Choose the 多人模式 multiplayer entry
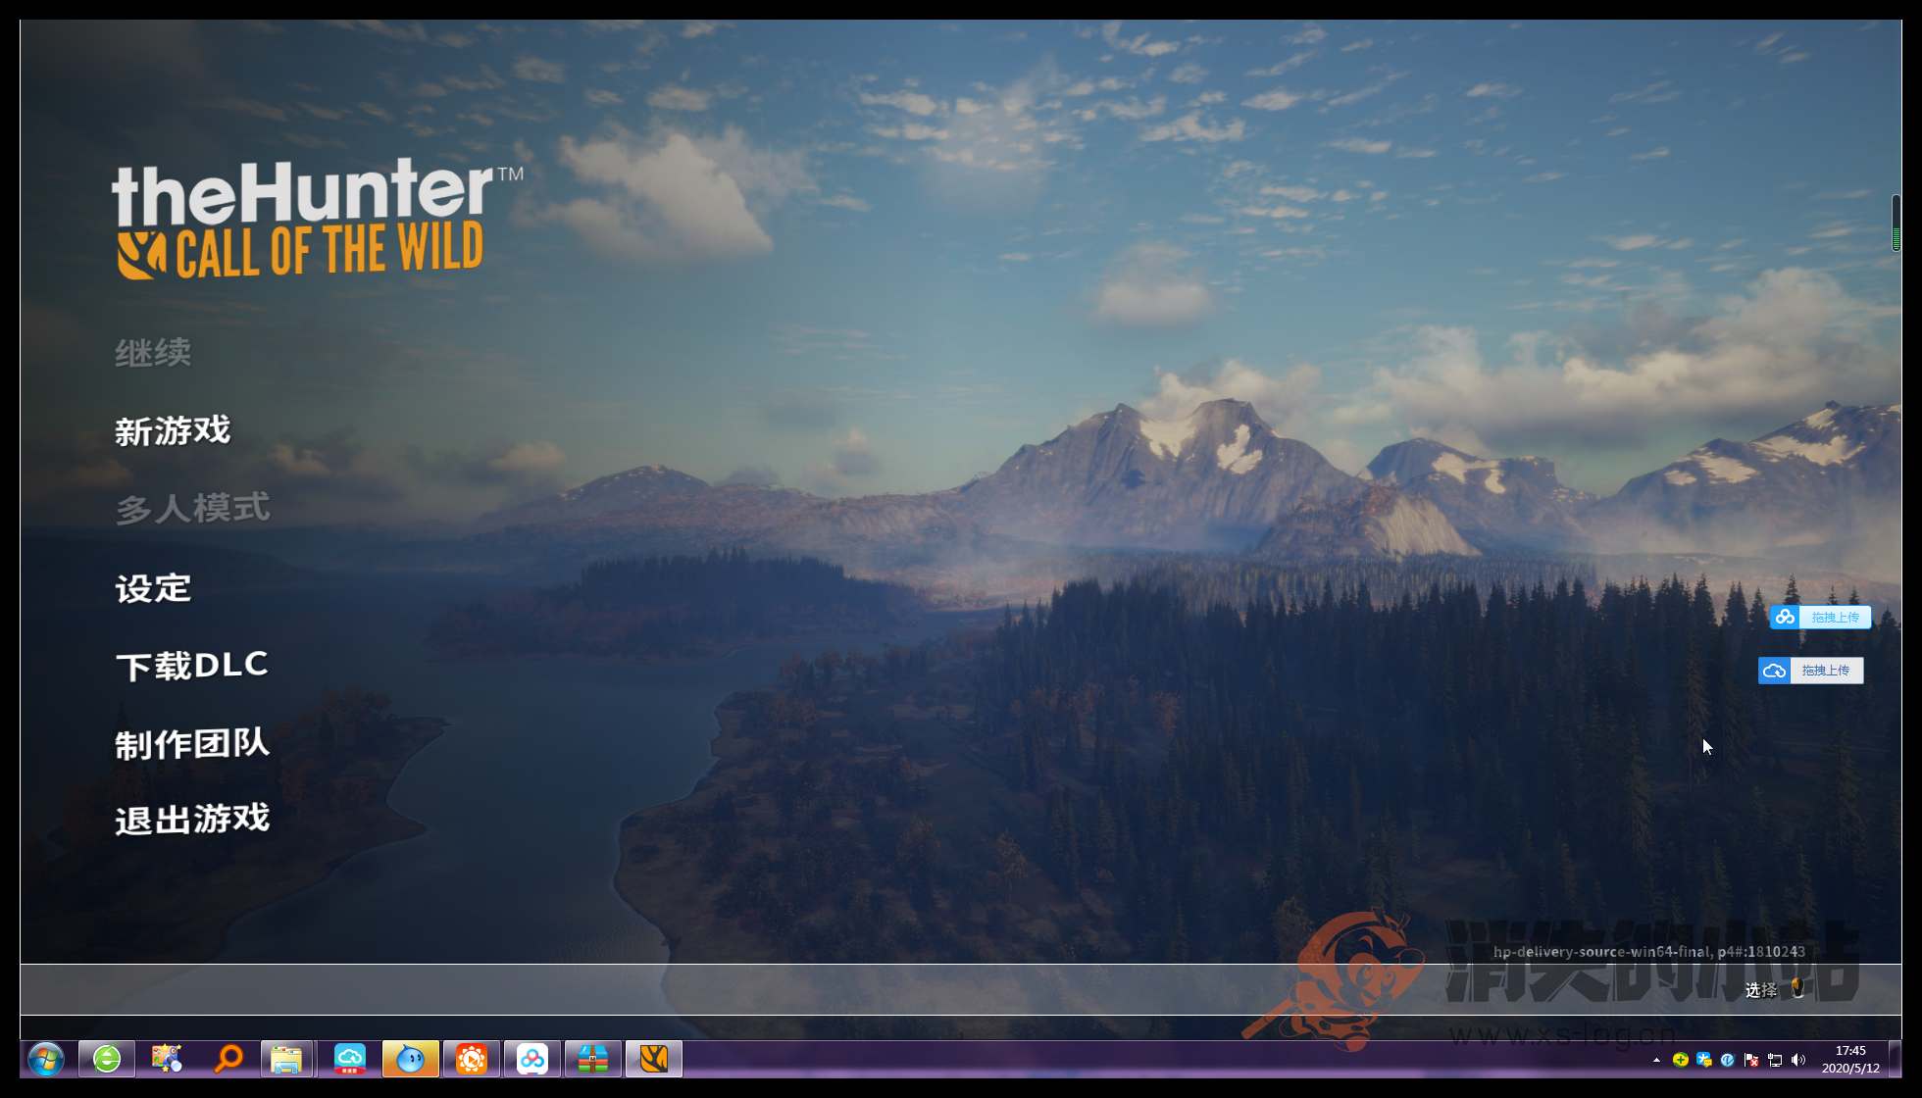1922x1098 pixels. tap(192, 508)
